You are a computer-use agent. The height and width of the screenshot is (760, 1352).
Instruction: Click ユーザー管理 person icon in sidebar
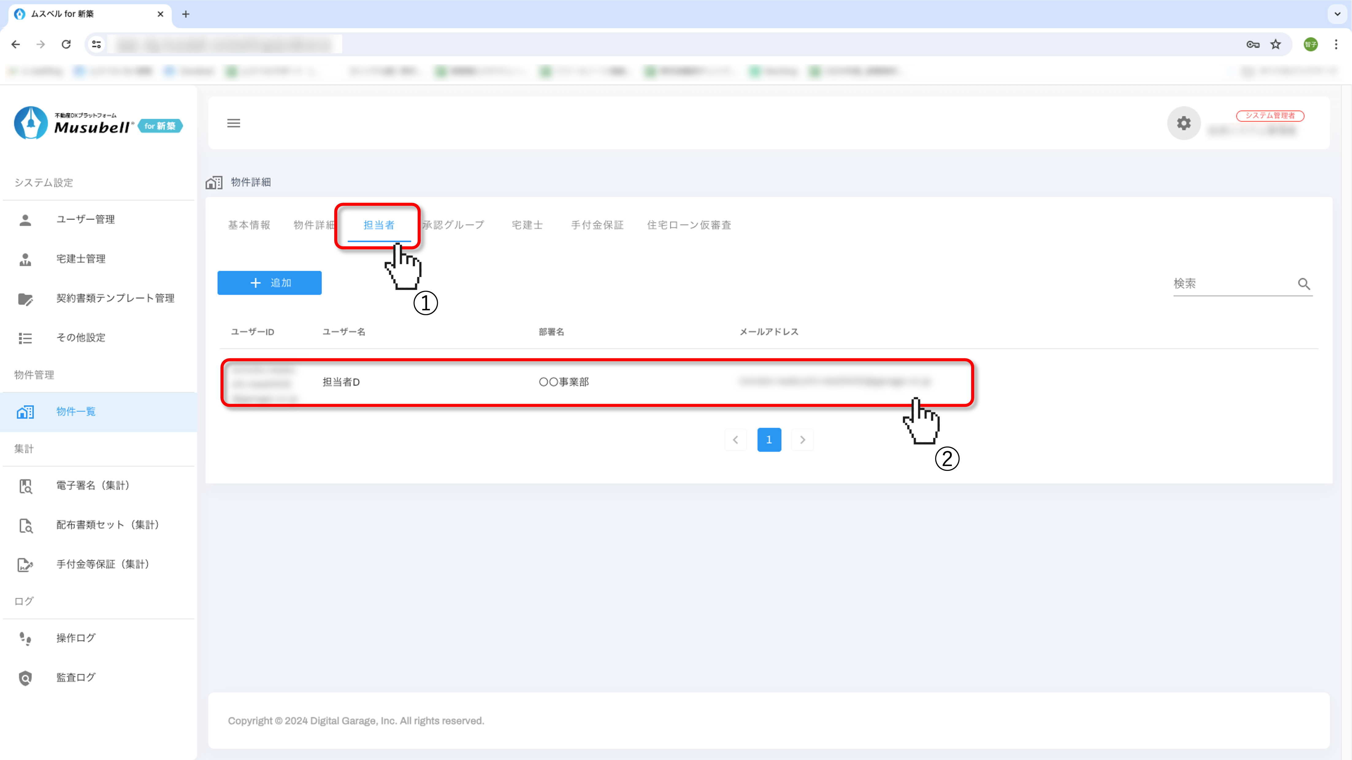(25, 220)
